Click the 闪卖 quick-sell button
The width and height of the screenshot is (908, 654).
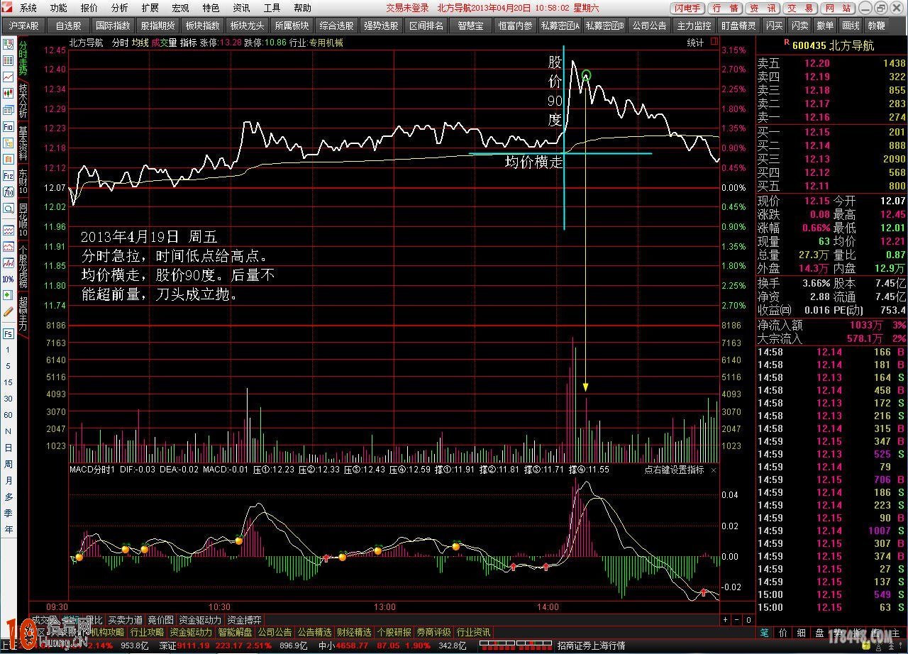pyautogui.click(x=800, y=26)
